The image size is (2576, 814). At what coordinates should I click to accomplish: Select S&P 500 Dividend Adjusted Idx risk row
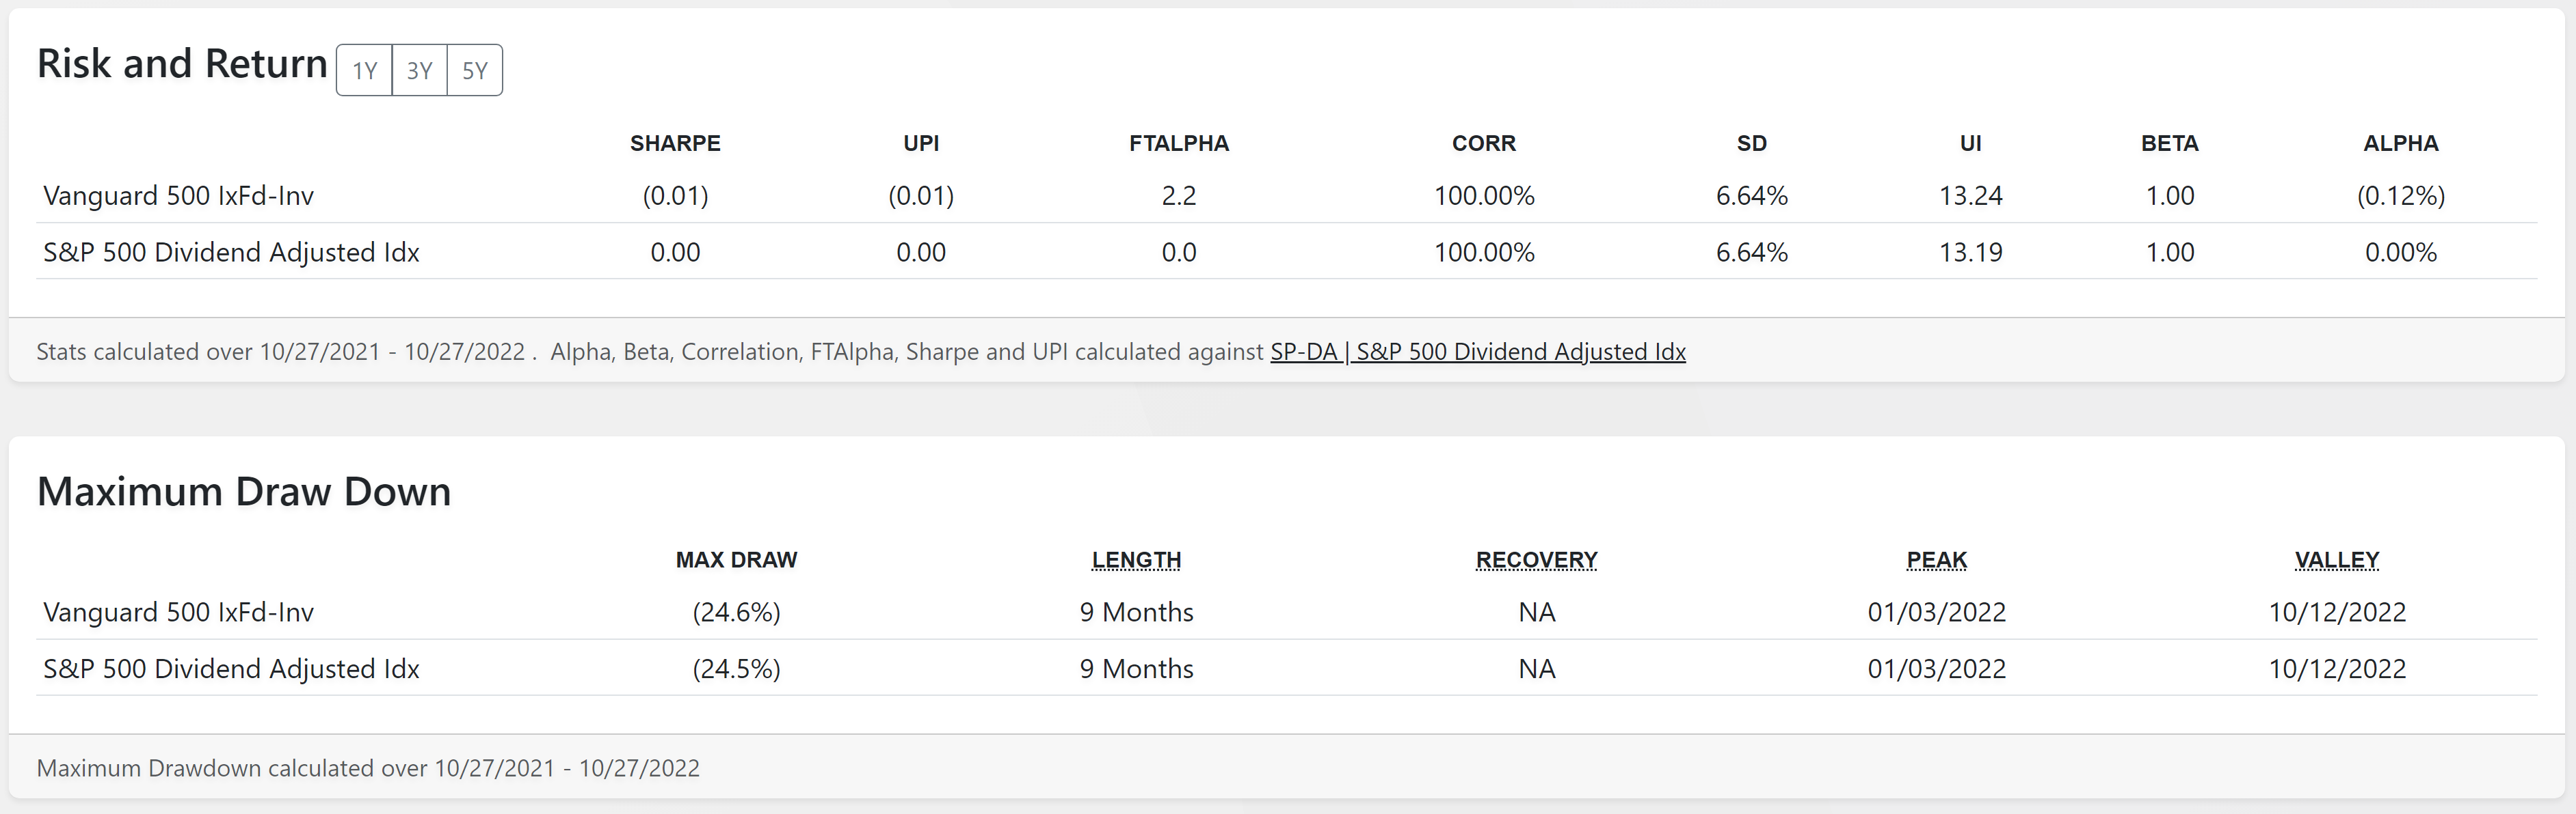[1286, 252]
